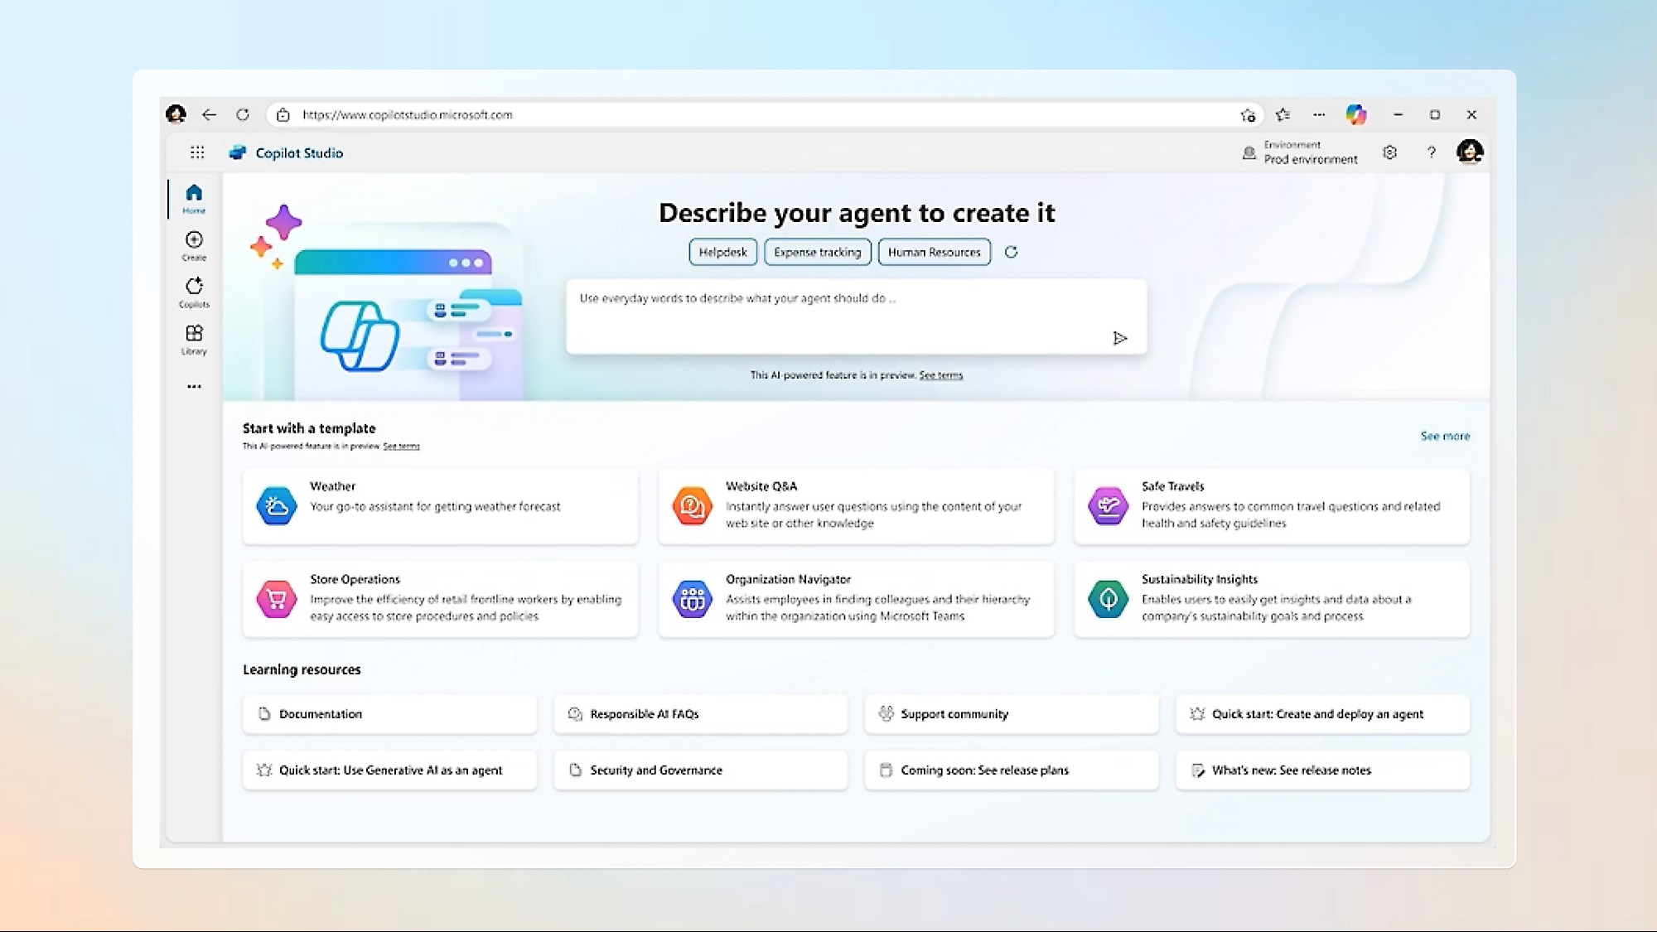Click See more templates link
Viewport: 1657px width, 932px height.
(1445, 436)
